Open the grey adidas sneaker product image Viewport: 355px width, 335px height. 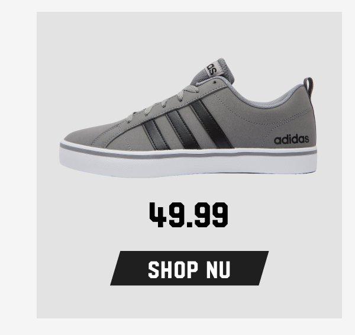coord(188,118)
